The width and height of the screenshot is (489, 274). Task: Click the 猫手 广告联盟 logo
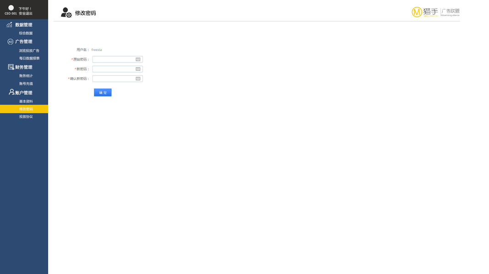(435, 12)
